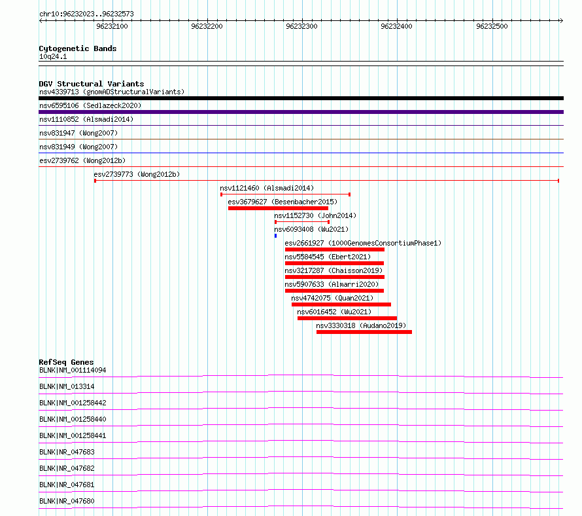Image resolution: width=582 pixels, height=516 pixels.
Task: Click the 10q24.1 cytogenetic band label
Action: 53,56
